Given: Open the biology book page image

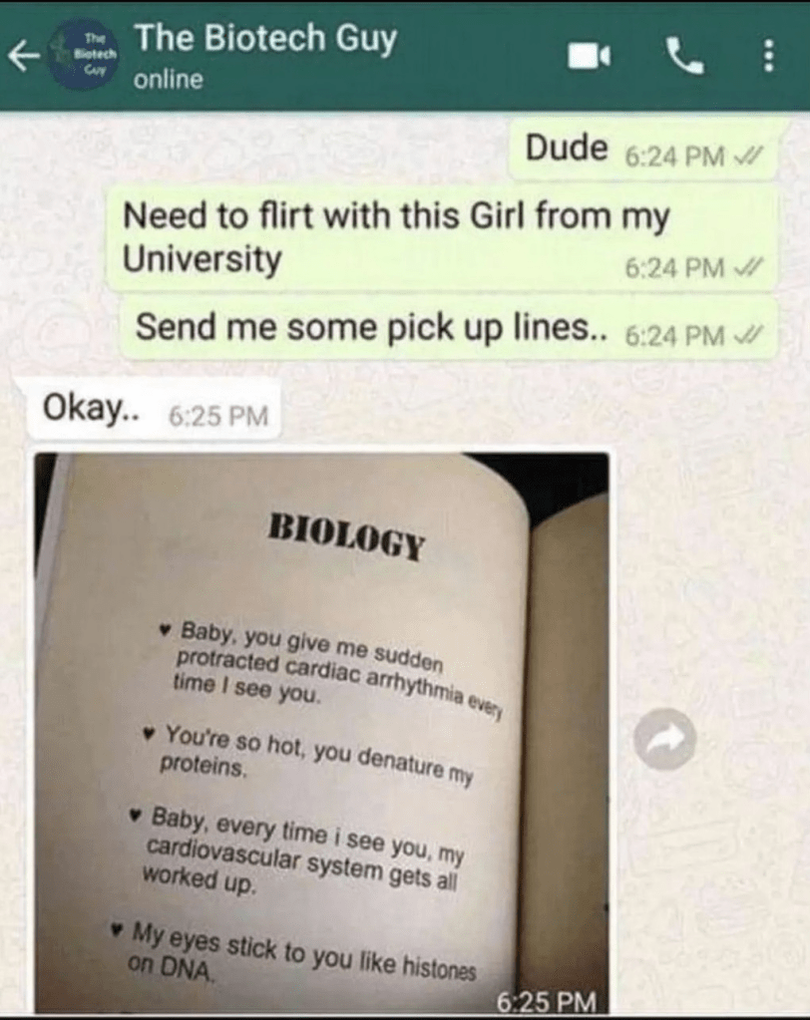Looking at the screenshot, I should [321, 733].
